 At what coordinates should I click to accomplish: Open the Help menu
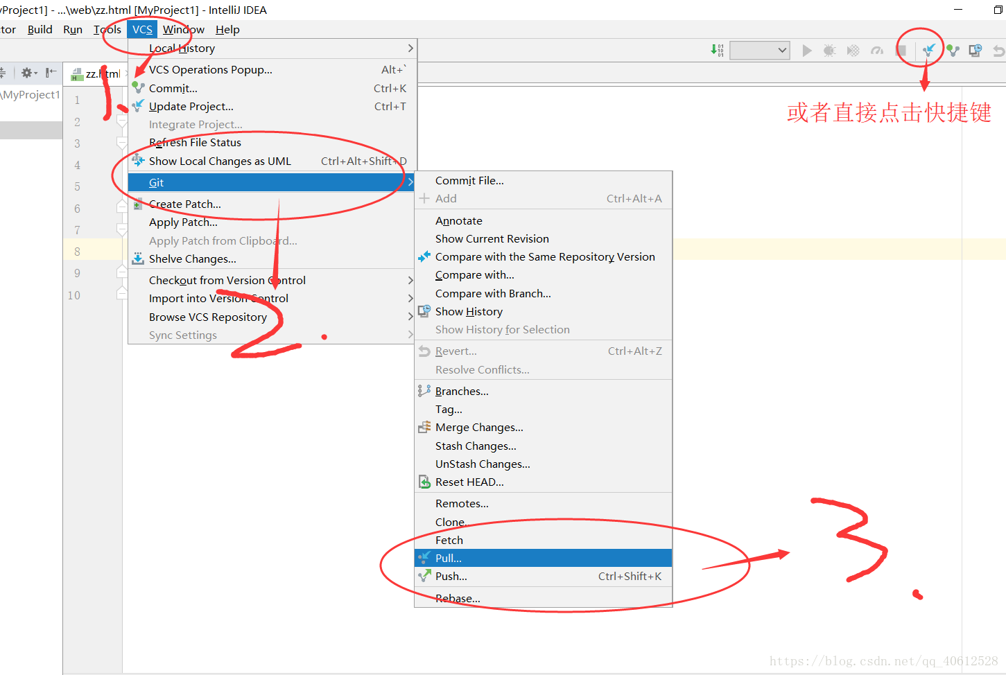[x=227, y=29]
